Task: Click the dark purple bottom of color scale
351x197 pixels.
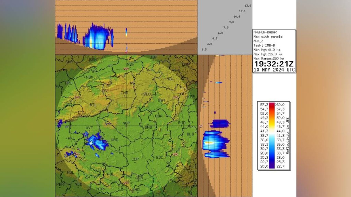Action: click(272, 167)
